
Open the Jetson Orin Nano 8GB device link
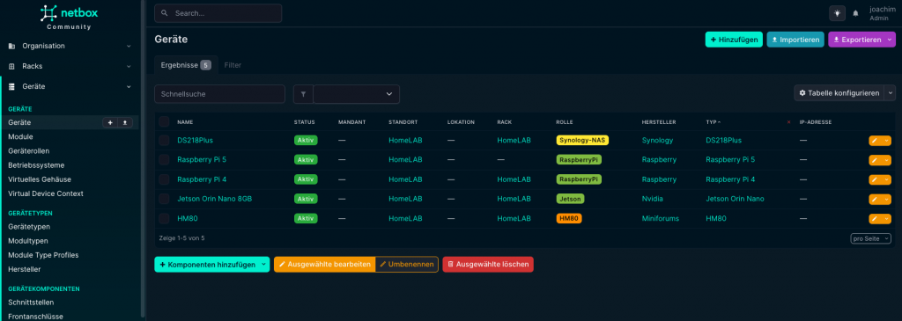click(x=215, y=199)
